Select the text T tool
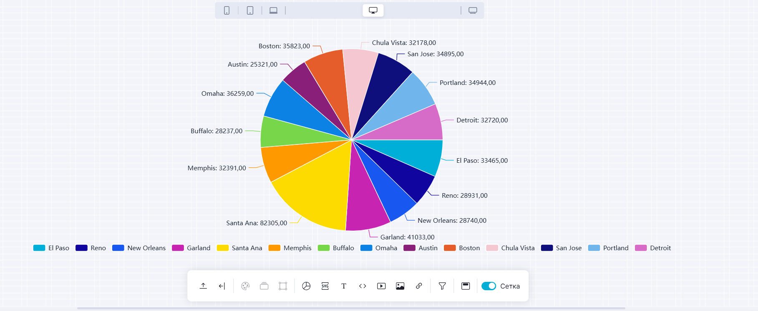This screenshot has width=758, height=311. (x=344, y=286)
